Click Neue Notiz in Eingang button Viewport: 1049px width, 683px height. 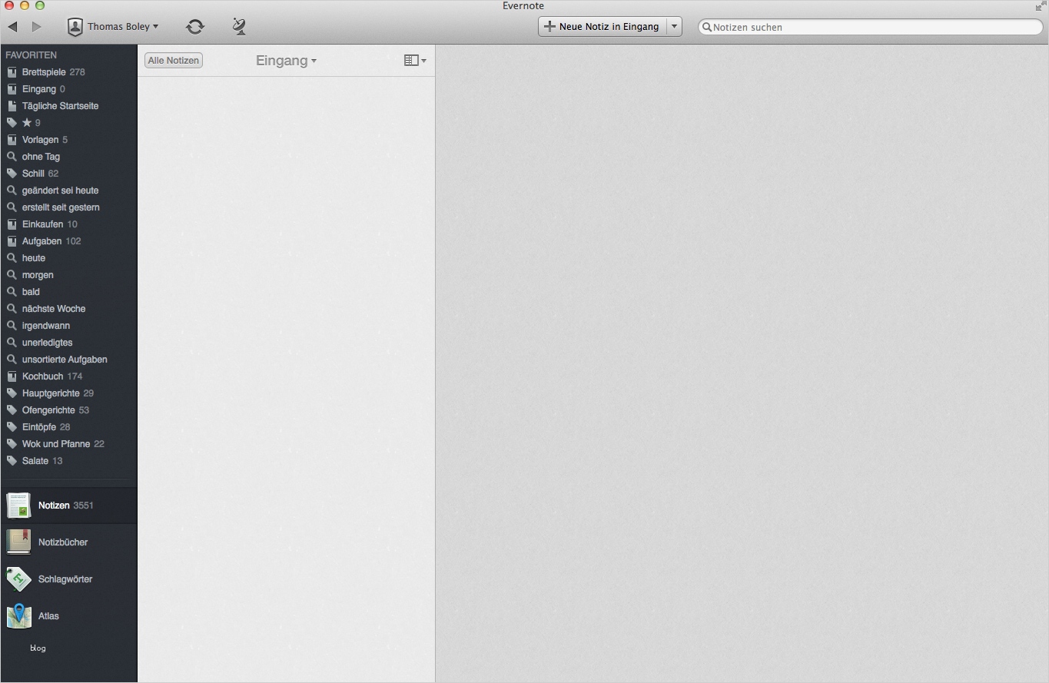pyautogui.click(x=602, y=26)
